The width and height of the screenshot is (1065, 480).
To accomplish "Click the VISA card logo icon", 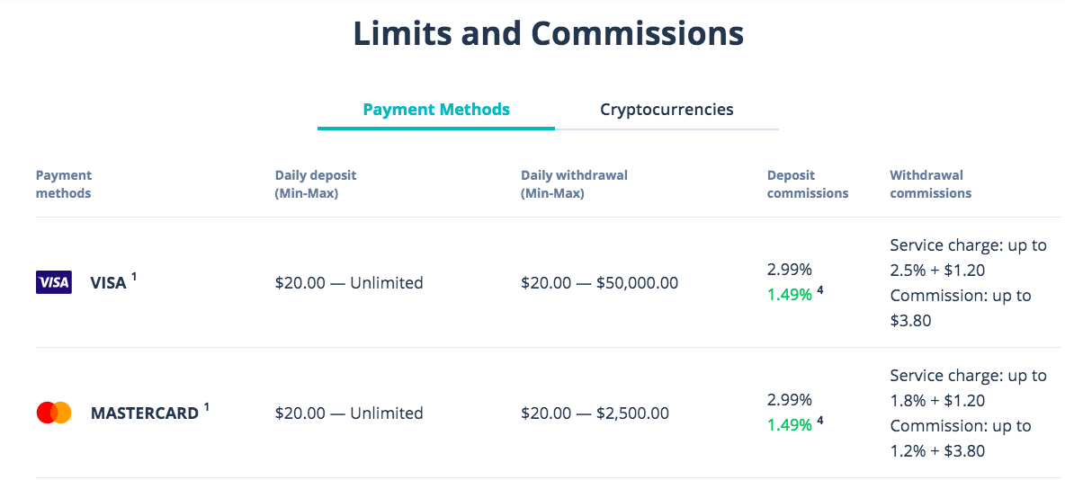I will coord(54,282).
